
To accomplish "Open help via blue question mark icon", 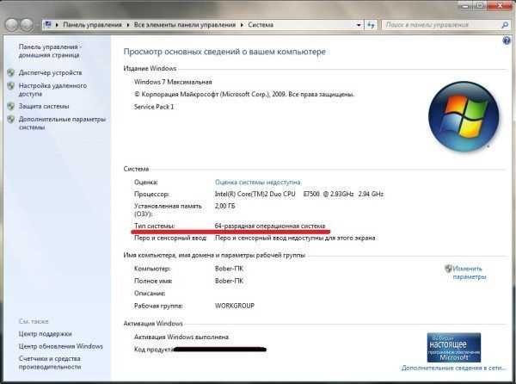I will (507, 40).
